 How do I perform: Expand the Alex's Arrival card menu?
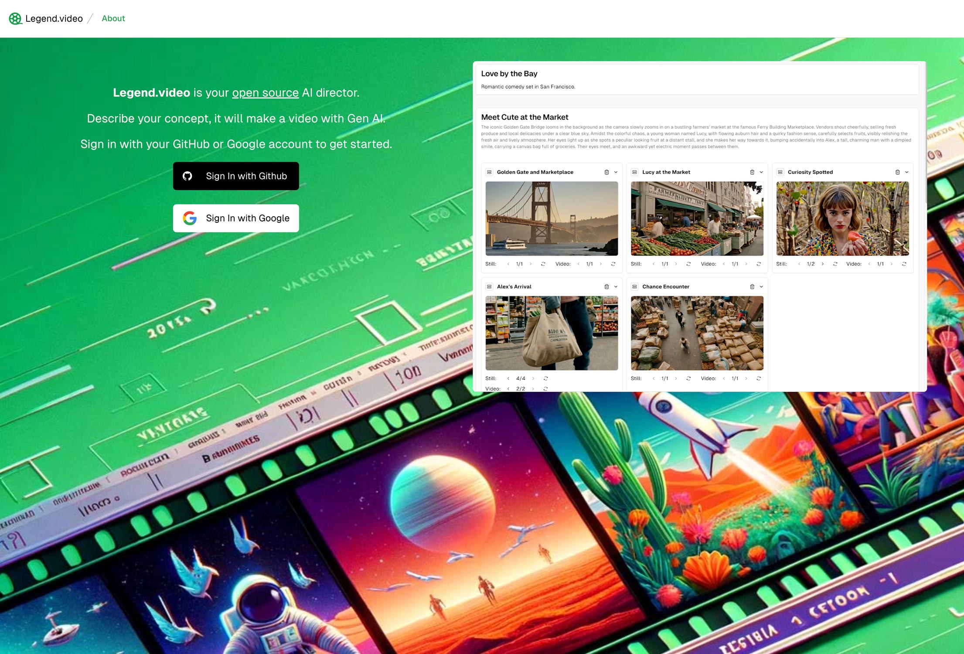pos(616,286)
